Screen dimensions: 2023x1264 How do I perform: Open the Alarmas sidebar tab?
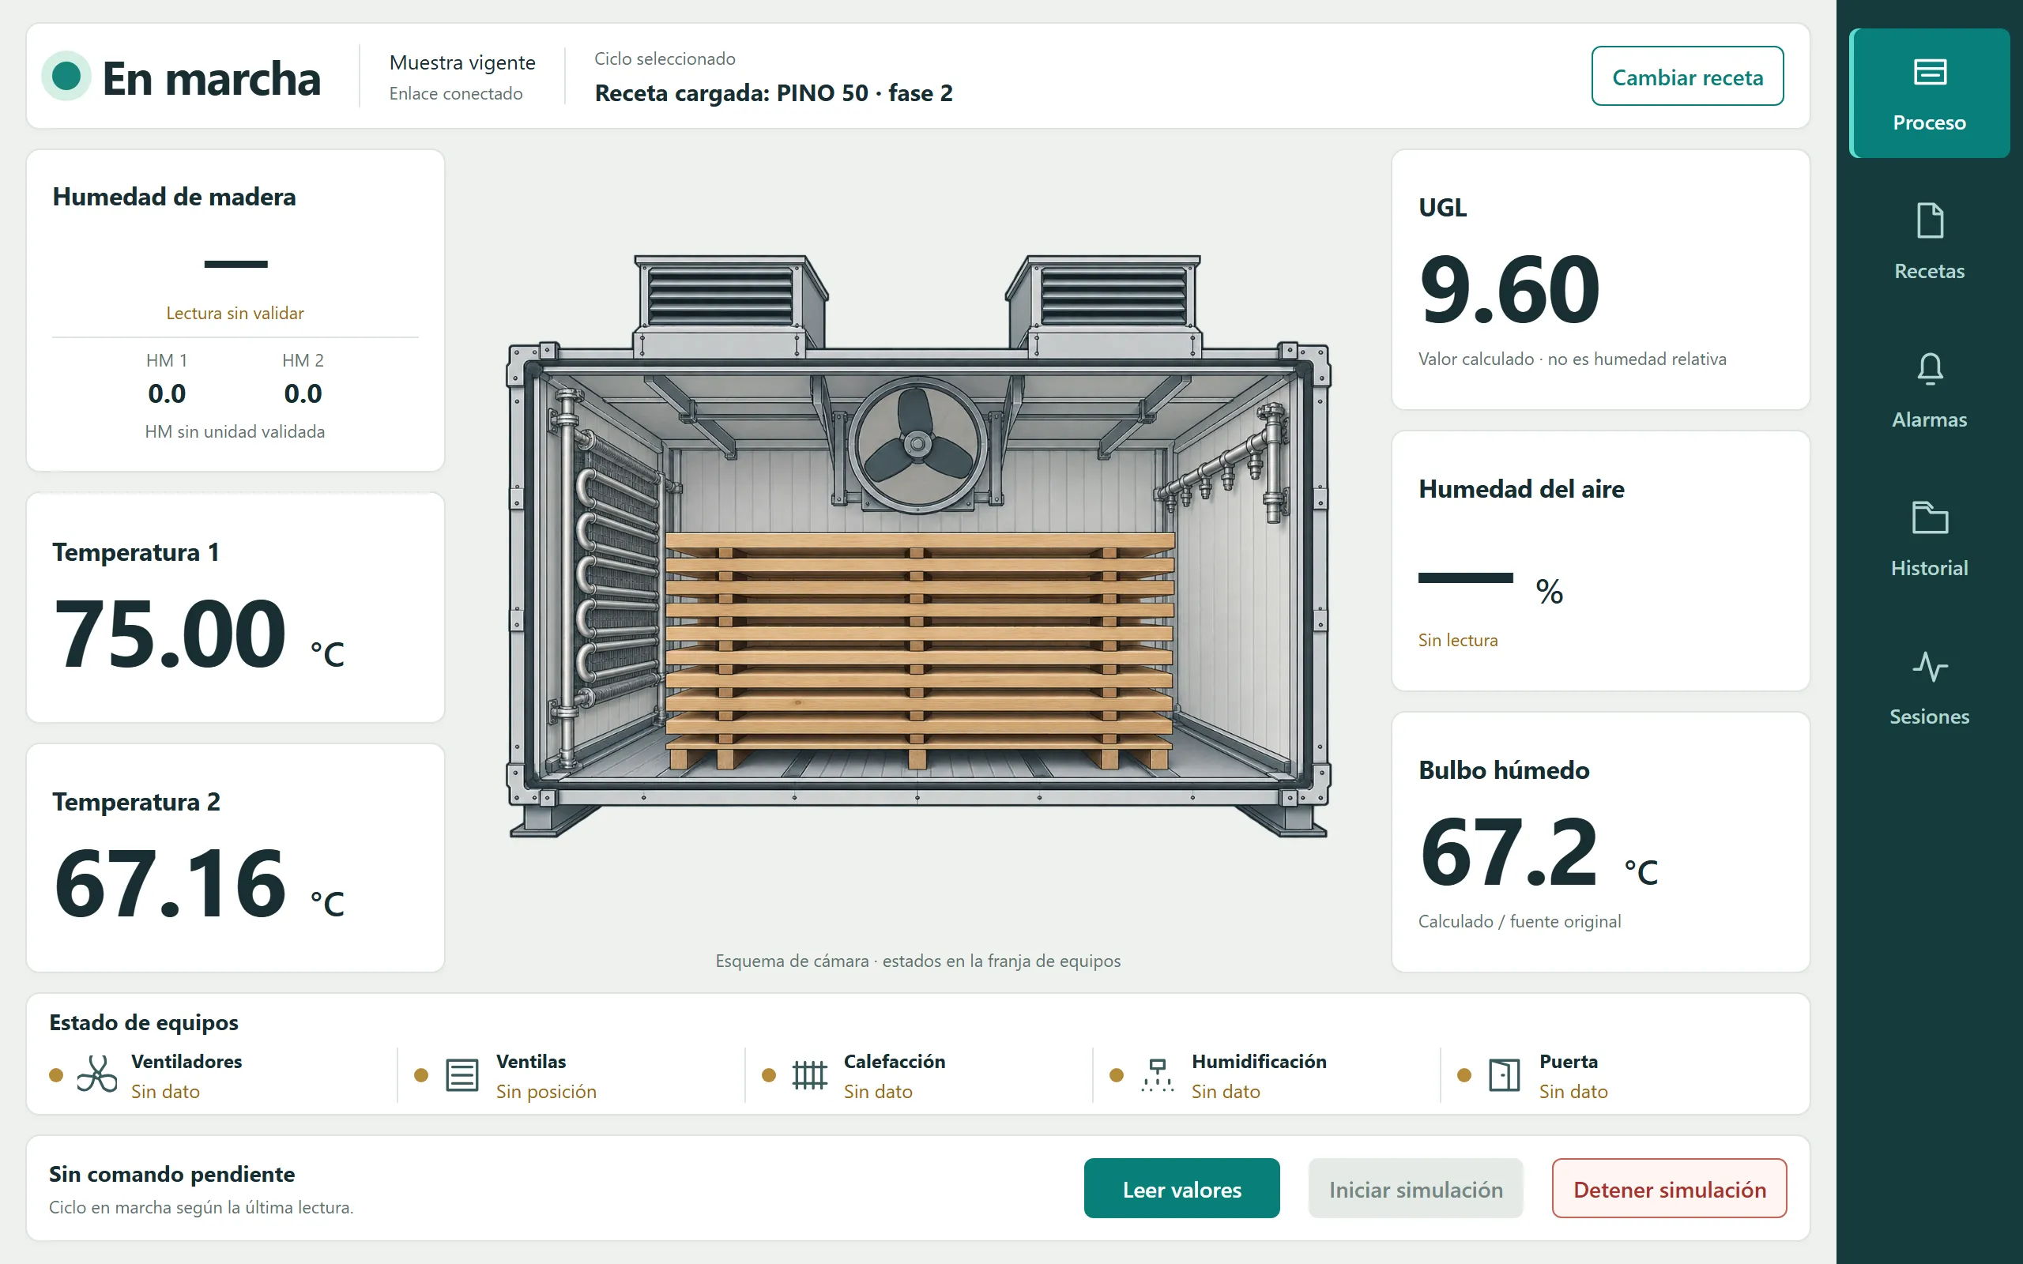(1930, 390)
